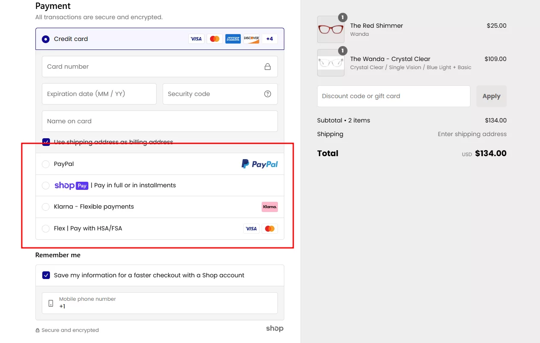
Task: Click the Mastercard icon next to Visa
Action: tap(214, 38)
